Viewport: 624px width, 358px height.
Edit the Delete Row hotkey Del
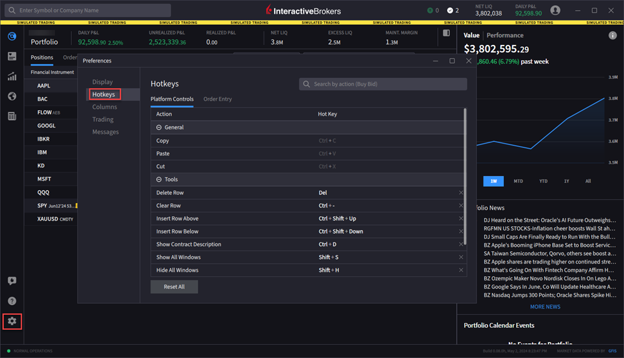pyautogui.click(x=323, y=192)
